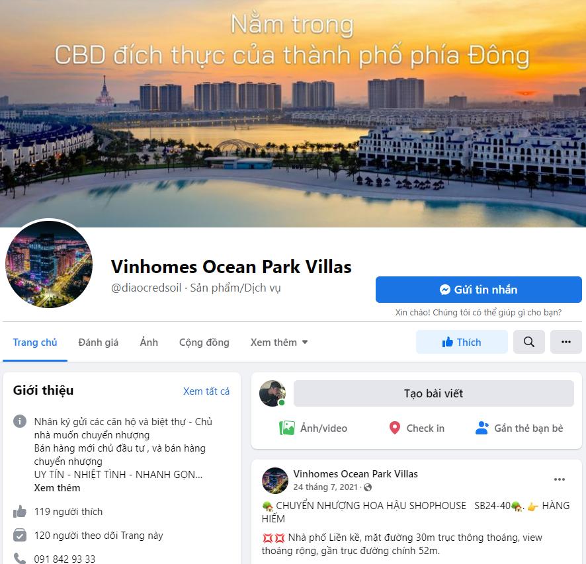Click the Check in location pin icon
Screen dimensions: 586x564
click(395, 428)
